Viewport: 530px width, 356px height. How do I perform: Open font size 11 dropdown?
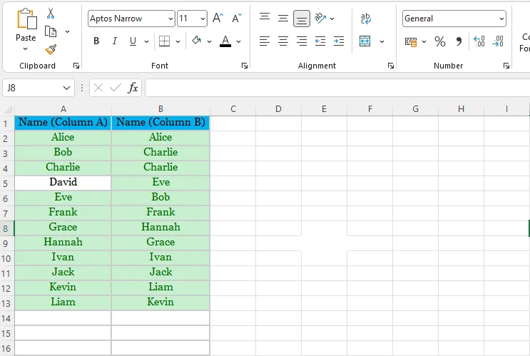[203, 19]
